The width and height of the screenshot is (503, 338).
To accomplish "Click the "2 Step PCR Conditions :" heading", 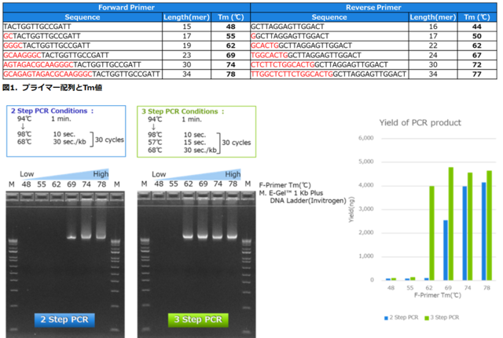I will (x=53, y=111).
